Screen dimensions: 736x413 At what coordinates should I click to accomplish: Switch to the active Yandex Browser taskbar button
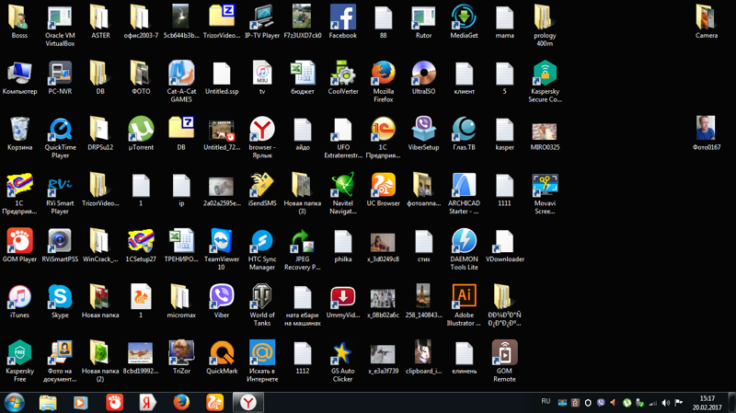pos(247,403)
